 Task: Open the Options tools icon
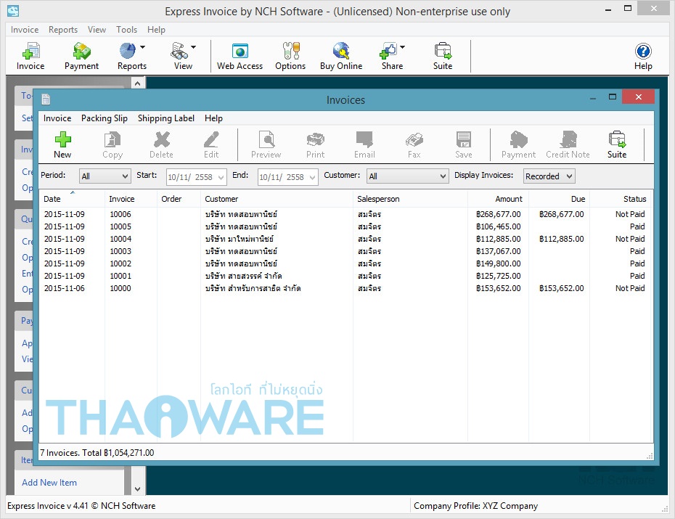(x=290, y=52)
